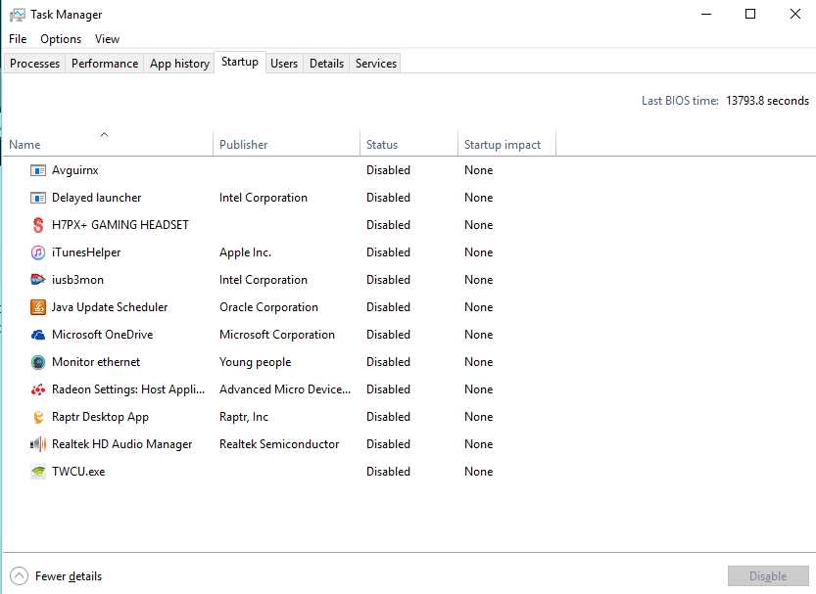This screenshot has width=816, height=594.
Task: Maximize the Task Manager window
Action: [750, 14]
